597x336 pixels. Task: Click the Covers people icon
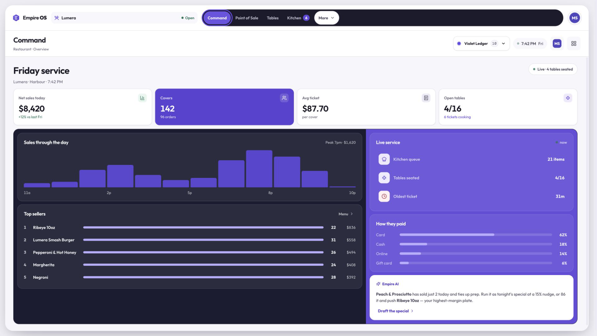(284, 98)
